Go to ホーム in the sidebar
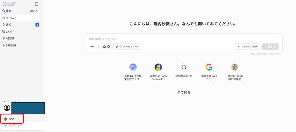Screen dimensions: 296x132 [20, 18]
